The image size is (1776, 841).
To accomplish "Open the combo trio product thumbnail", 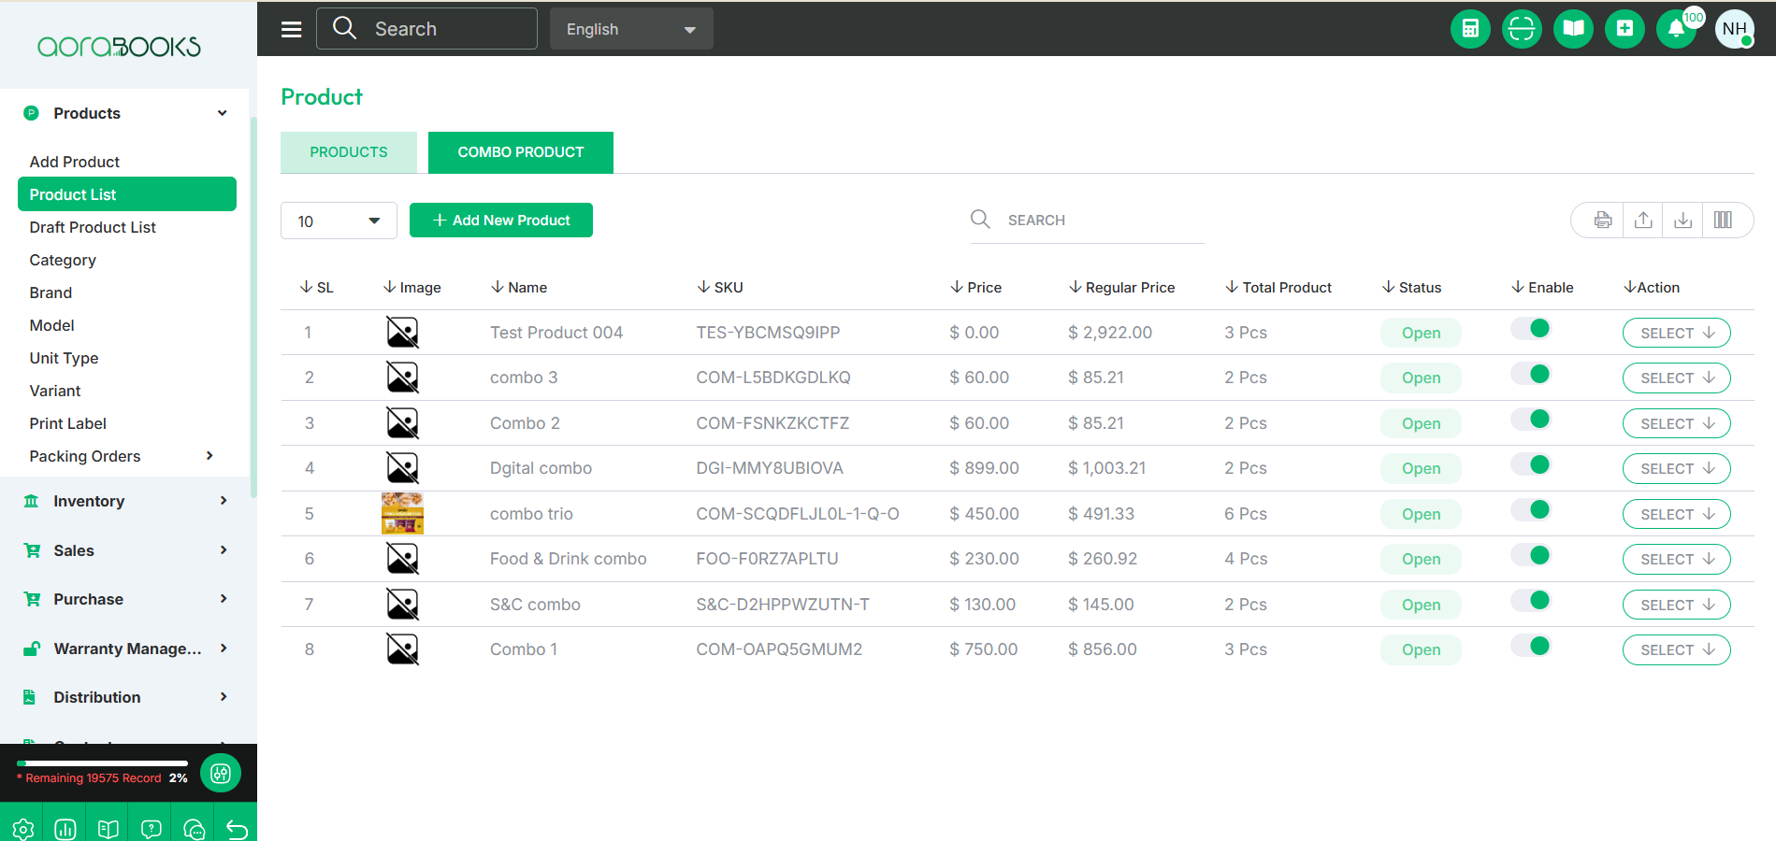I will pos(402,513).
